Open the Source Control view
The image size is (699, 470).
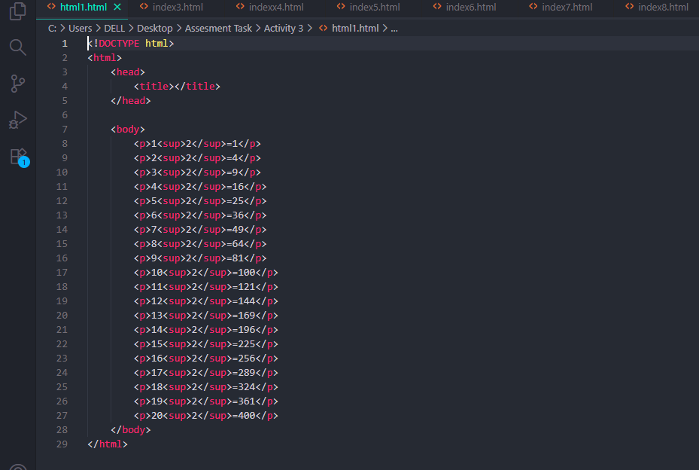click(18, 84)
